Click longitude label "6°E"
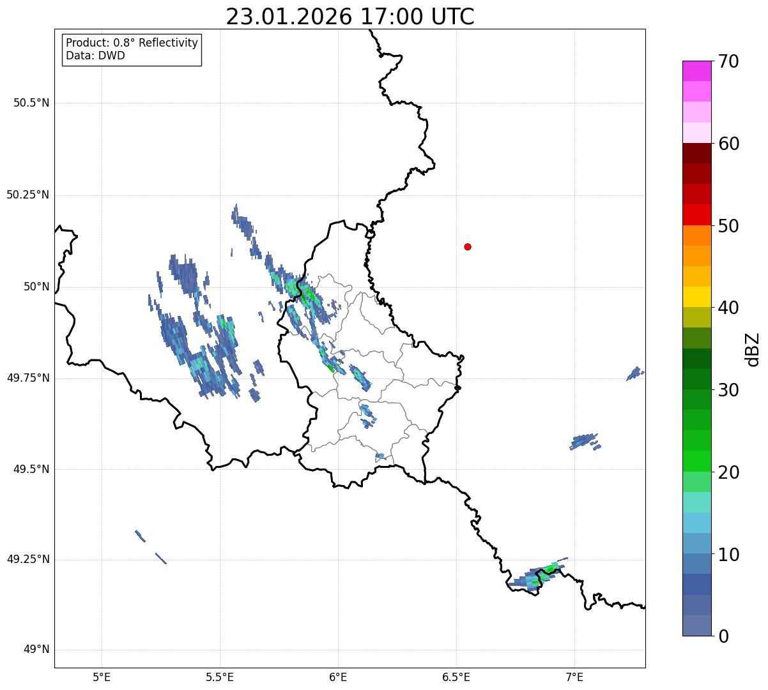Screen dimensions: 768x690 pyautogui.click(x=338, y=678)
